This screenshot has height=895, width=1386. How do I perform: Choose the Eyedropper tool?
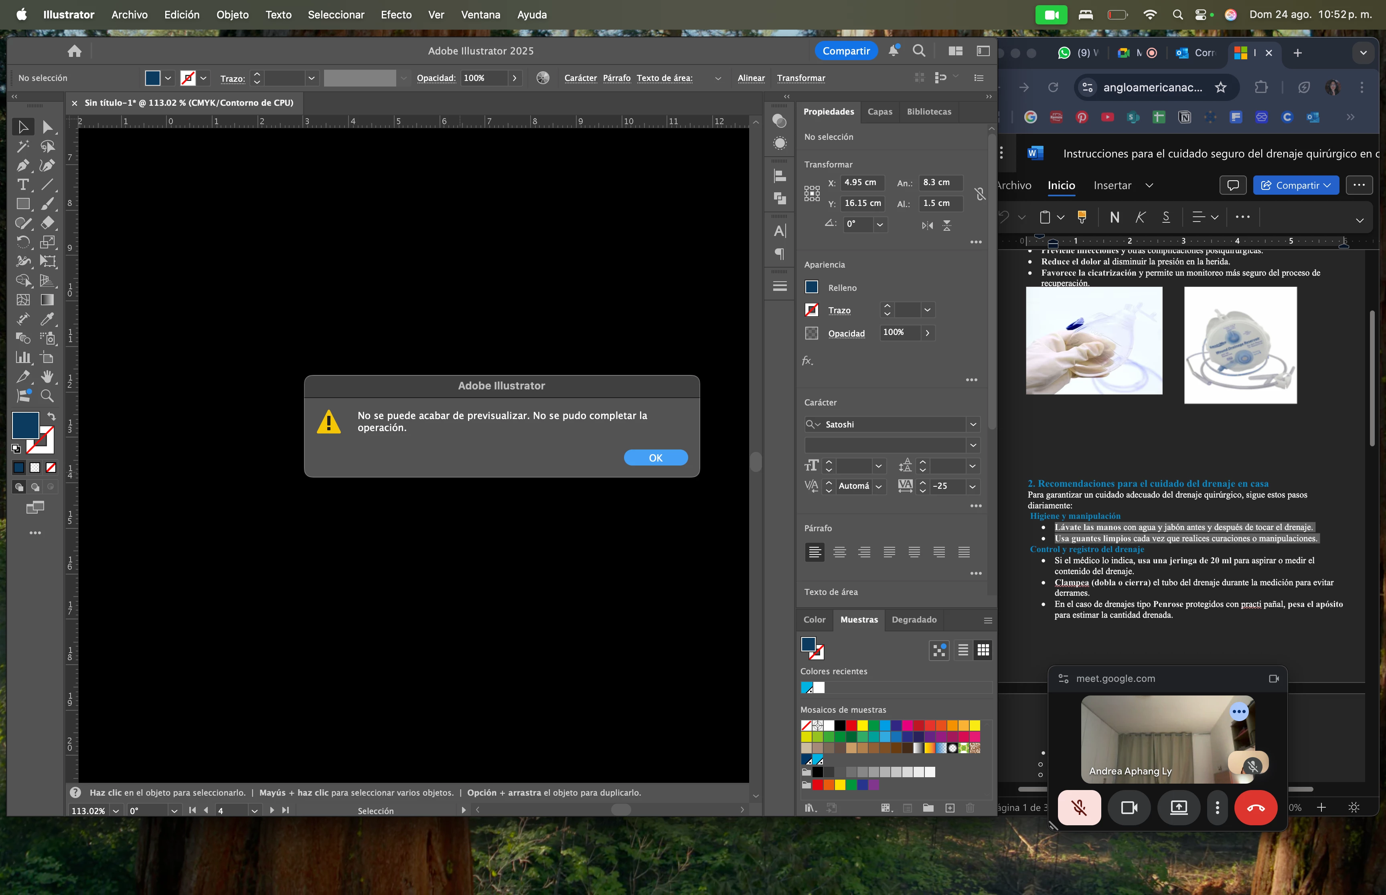[47, 319]
